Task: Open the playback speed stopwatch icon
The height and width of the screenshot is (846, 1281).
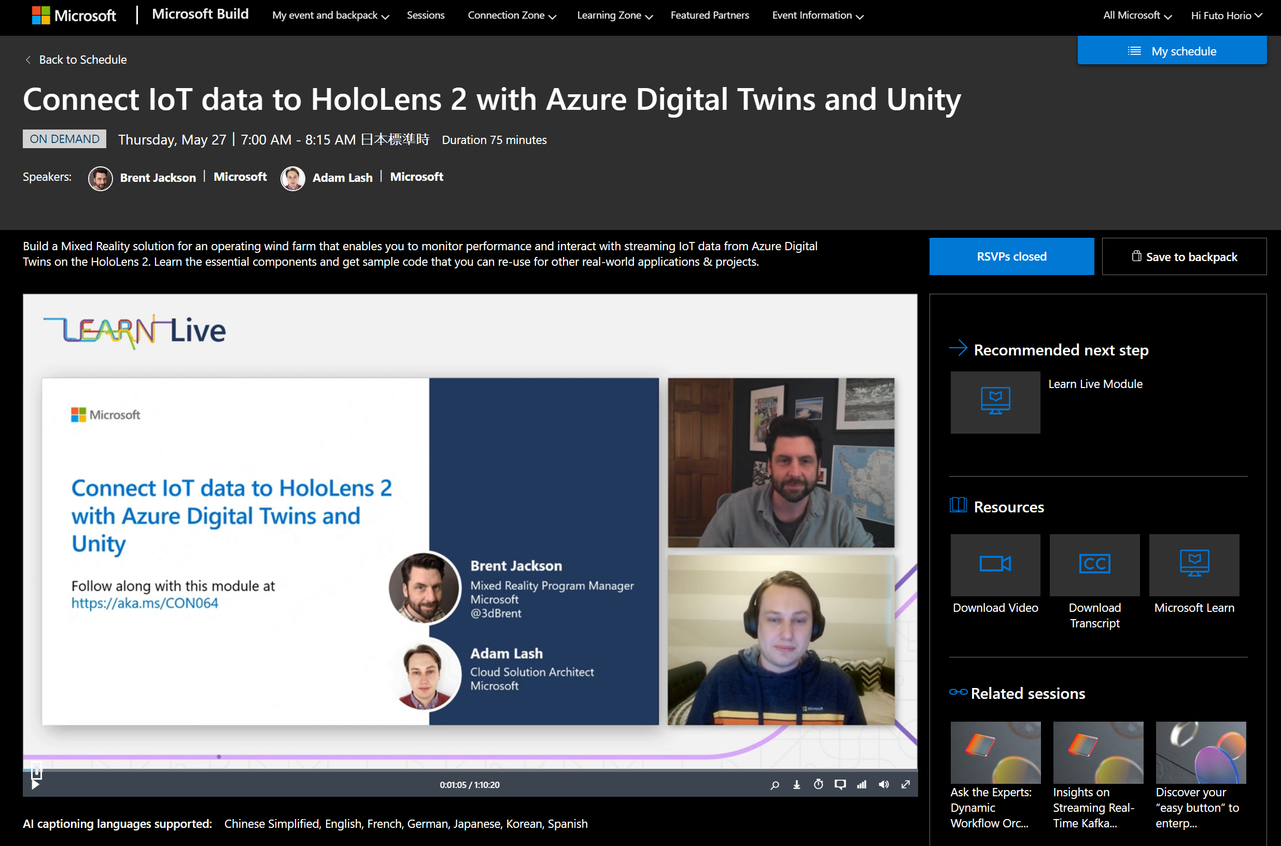Action: pos(819,785)
